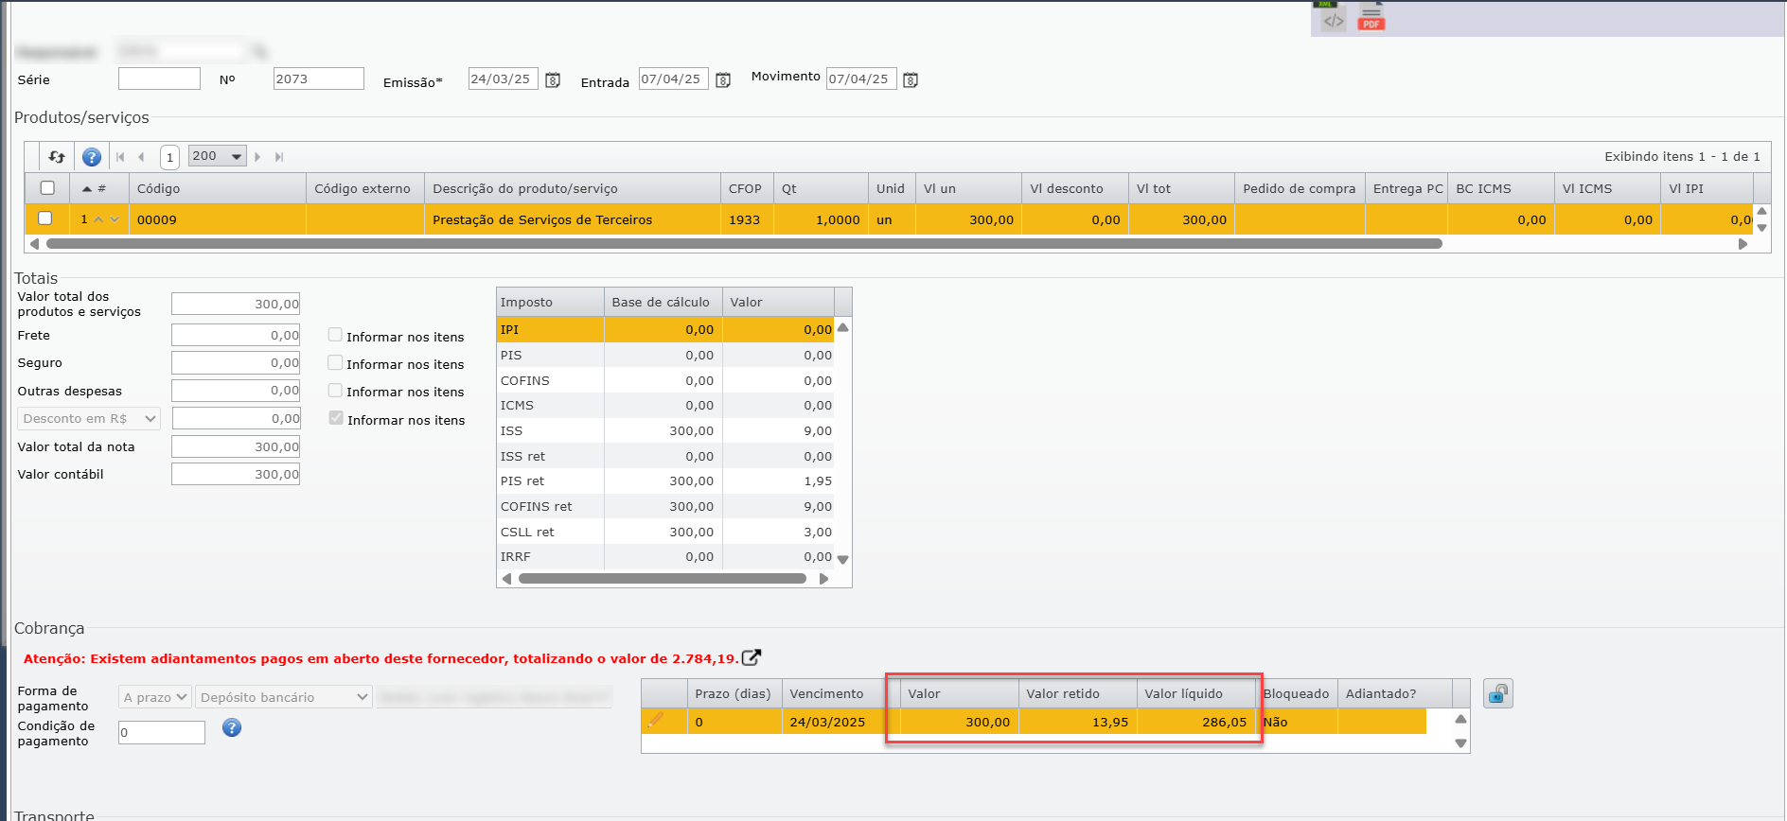Click the XML export icon

[1333, 18]
